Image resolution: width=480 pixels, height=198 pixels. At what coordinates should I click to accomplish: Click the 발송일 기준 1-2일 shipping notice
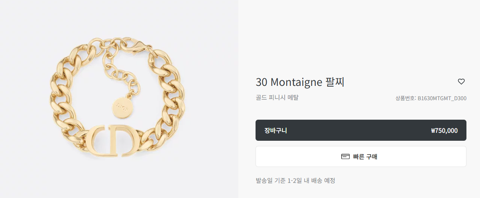[x=295, y=181]
